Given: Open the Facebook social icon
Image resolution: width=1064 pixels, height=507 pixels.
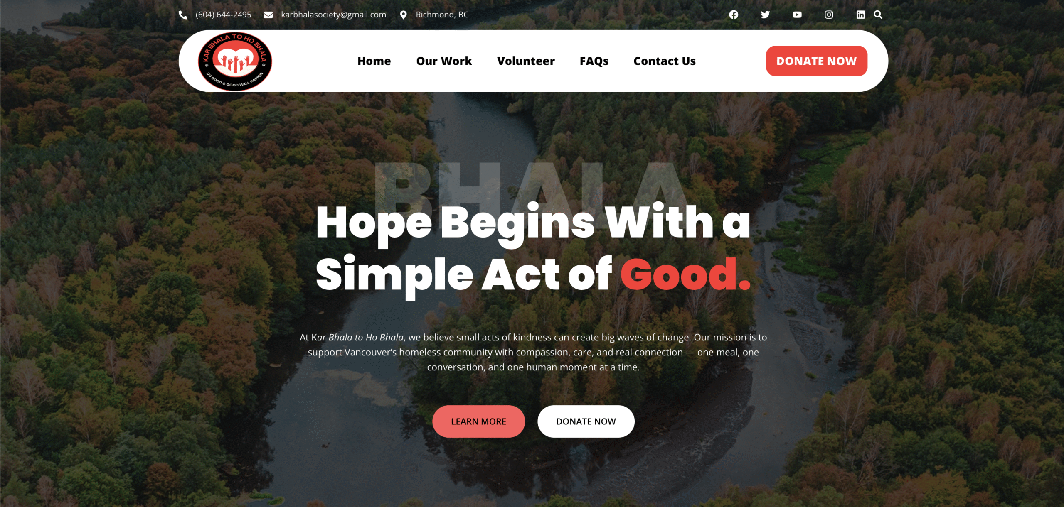Looking at the screenshot, I should [734, 15].
